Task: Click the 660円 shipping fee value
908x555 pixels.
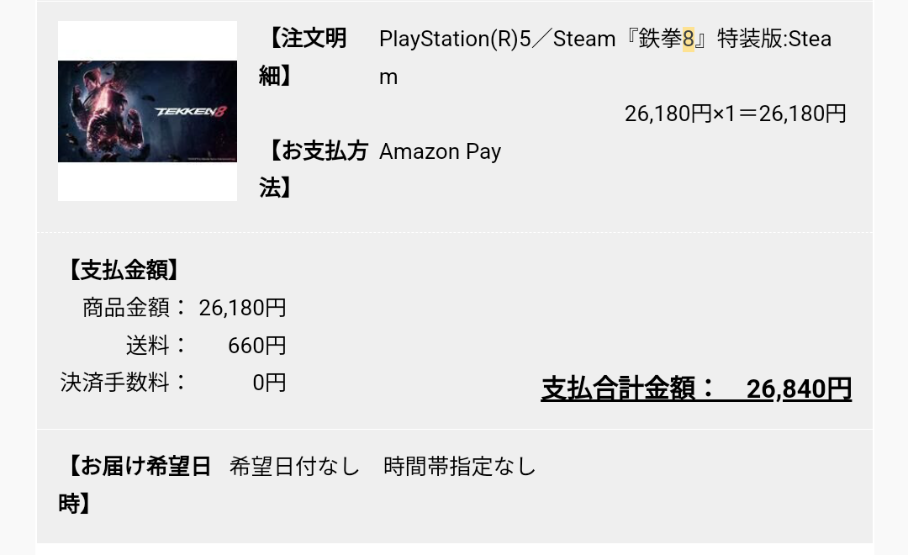Action: pyautogui.click(x=257, y=346)
